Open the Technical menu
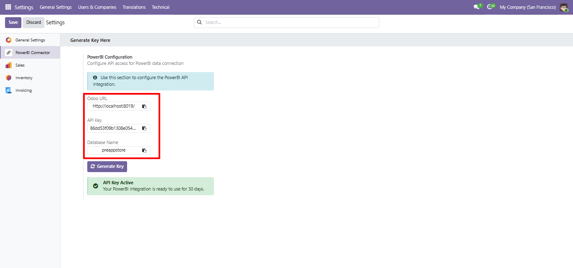The image size is (573, 268). point(161,7)
